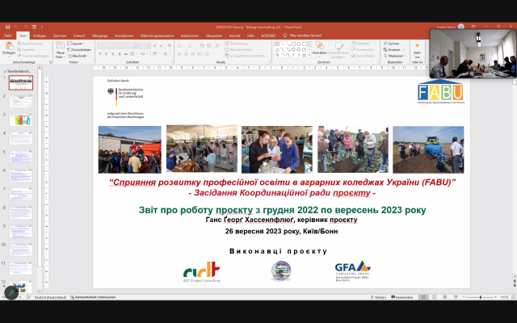Click 'Was möchten Sie tun?' search box
The width and height of the screenshot is (517, 323).
click(302, 36)
